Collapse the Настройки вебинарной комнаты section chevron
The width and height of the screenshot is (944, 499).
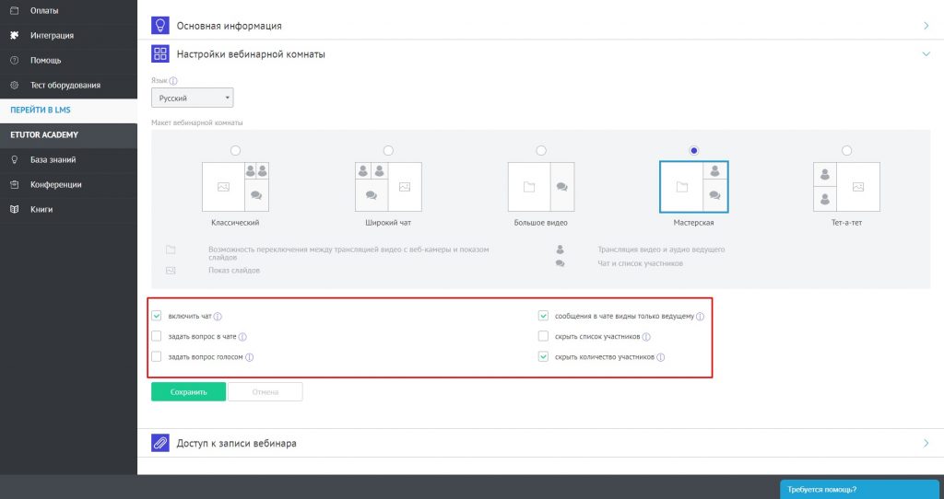point(926,54)
